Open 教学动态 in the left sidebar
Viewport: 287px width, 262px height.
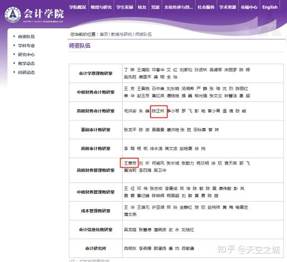click(26, 63)
